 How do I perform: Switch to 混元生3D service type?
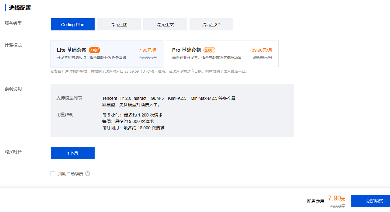coord(211,25)
